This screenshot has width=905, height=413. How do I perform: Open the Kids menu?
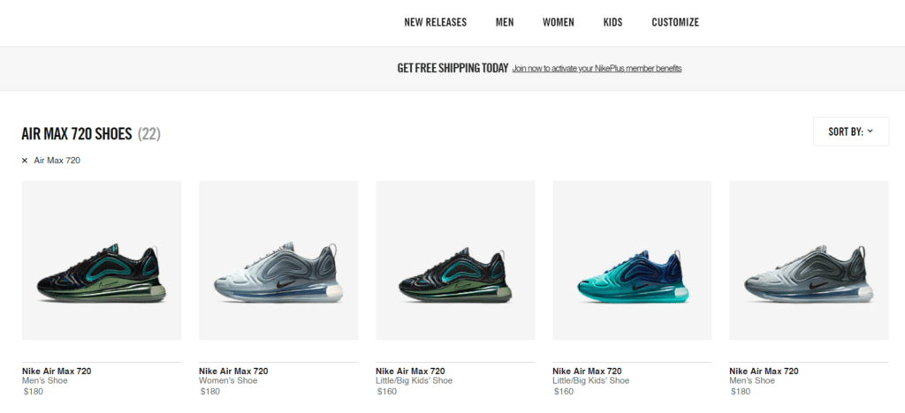tap(613, 22)
